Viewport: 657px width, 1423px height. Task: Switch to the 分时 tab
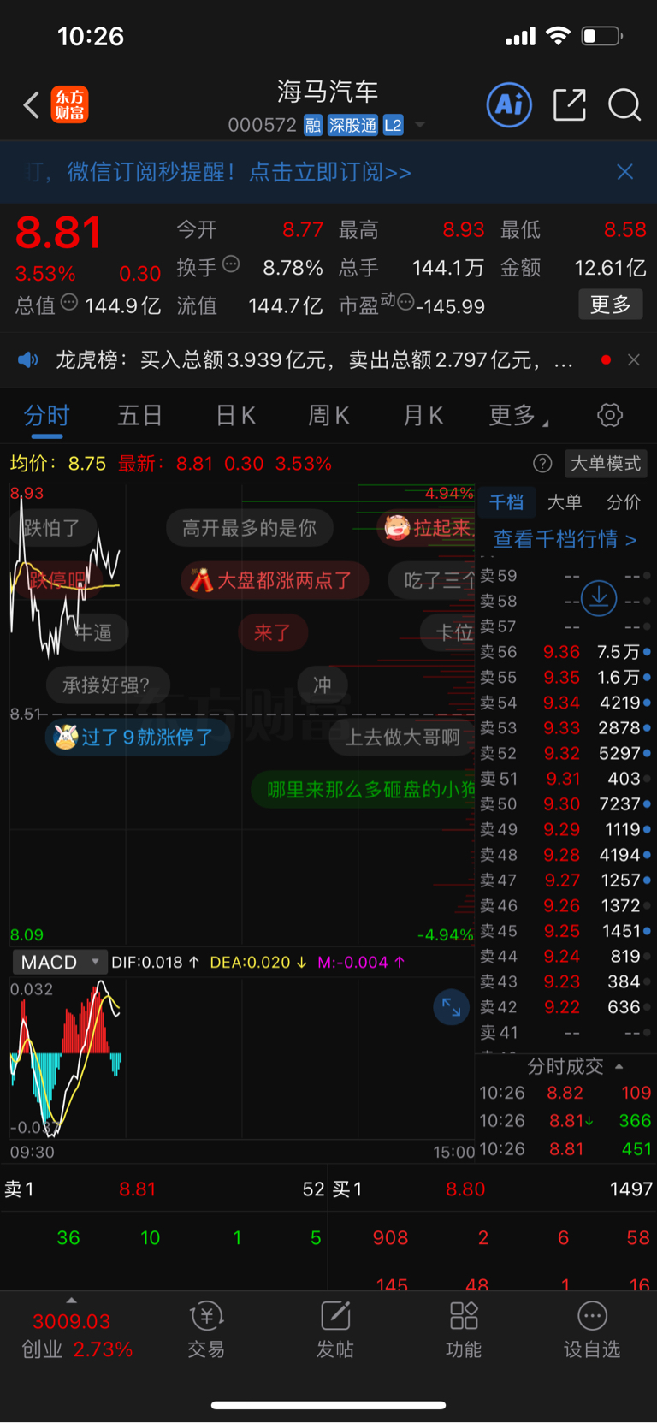click(46, 416)
